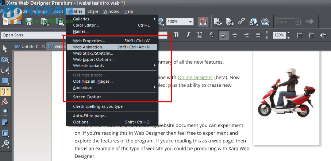Choose Names menu item

112,31
